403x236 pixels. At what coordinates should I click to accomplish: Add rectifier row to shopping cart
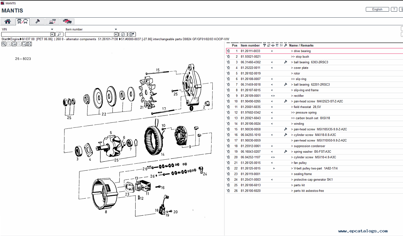[228, 96]
